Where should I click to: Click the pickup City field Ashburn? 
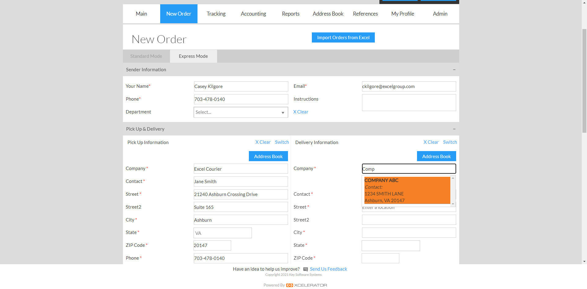241,220
